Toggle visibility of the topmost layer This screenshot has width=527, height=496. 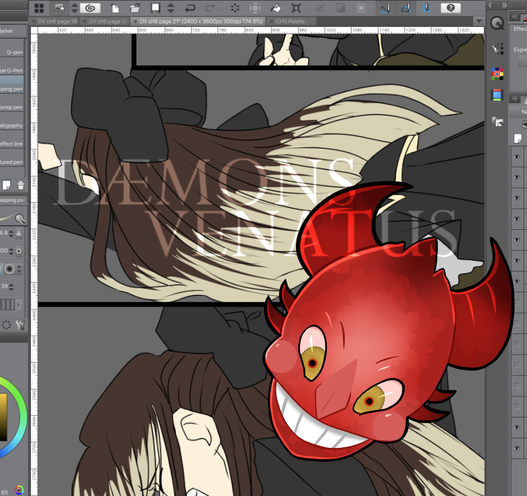[517, 156]
